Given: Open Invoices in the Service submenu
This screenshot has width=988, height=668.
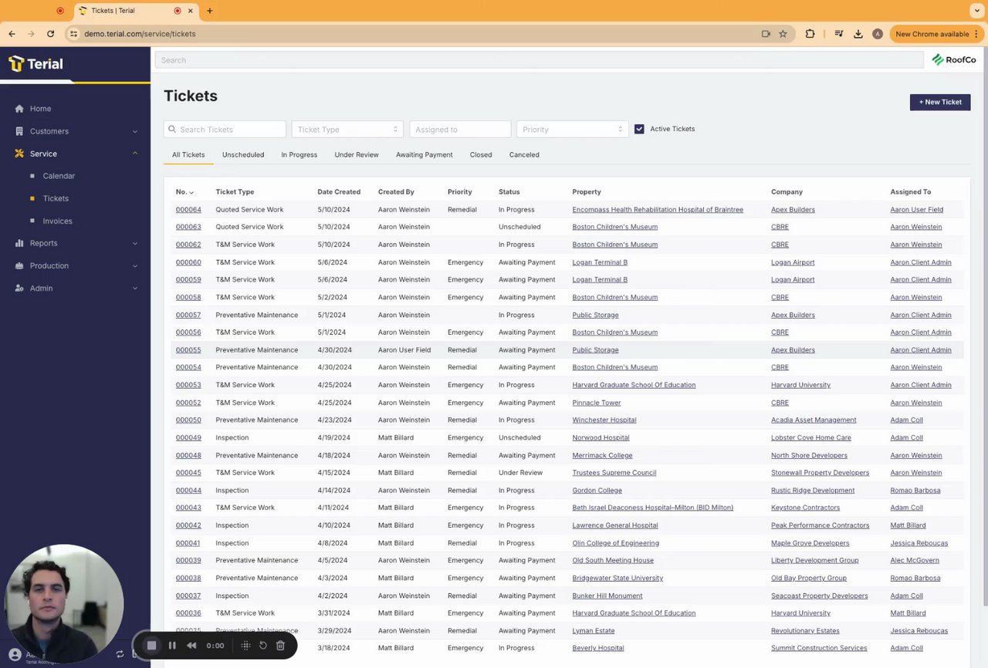Looking at the screenshot, I should point(58,221).
